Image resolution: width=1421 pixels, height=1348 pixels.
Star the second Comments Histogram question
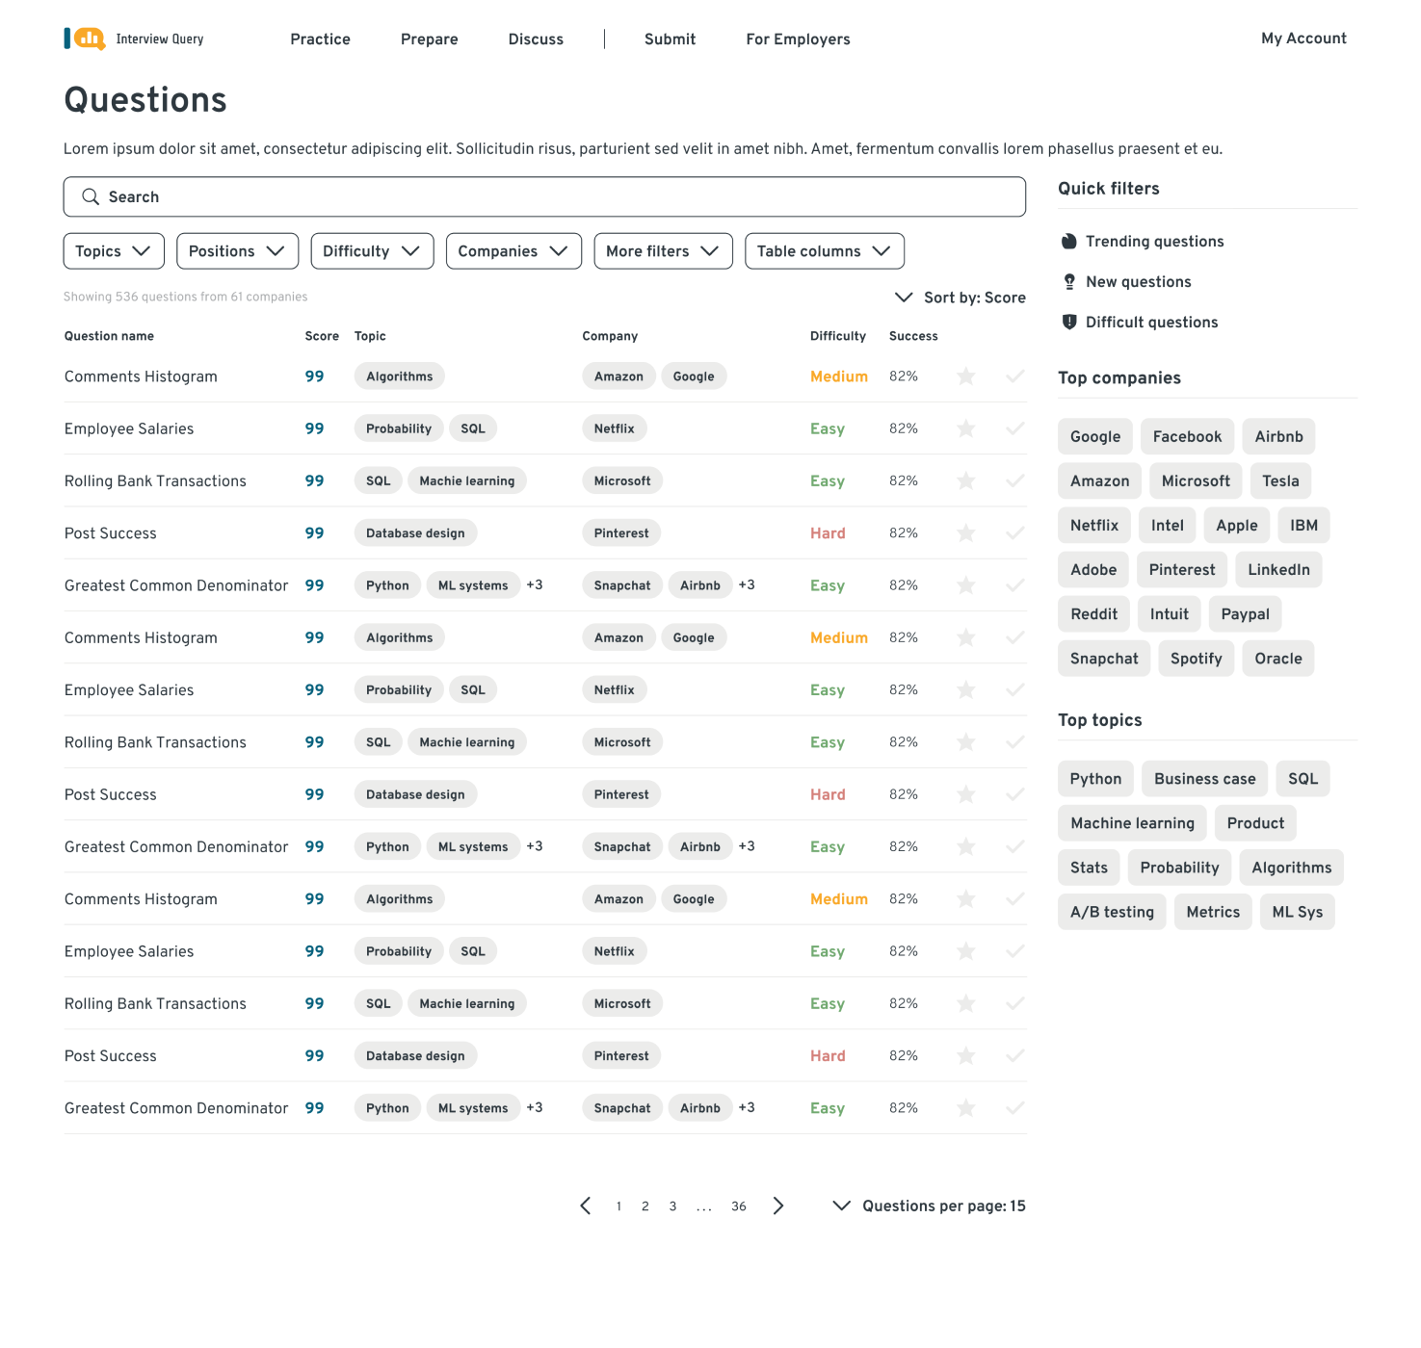[966, 637]
